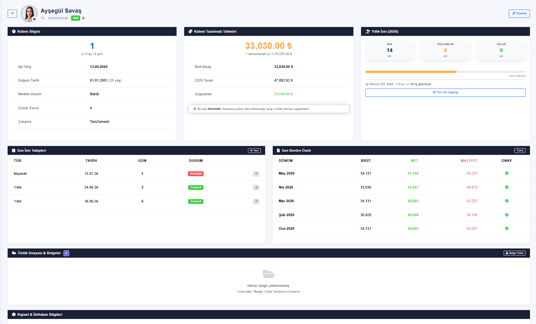Click the May 2026 approval checkmark

tap(507, 173)
